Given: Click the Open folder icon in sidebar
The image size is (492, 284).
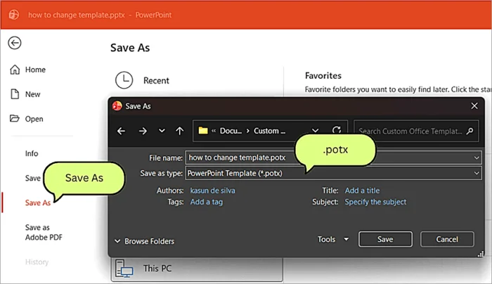Looking at the screenshot, I should pyautogui.click(x=15, y=119).
